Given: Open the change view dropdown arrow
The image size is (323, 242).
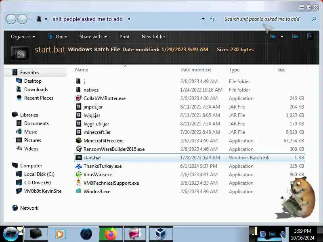Looking at the screenshot, I should pos(282,37).
